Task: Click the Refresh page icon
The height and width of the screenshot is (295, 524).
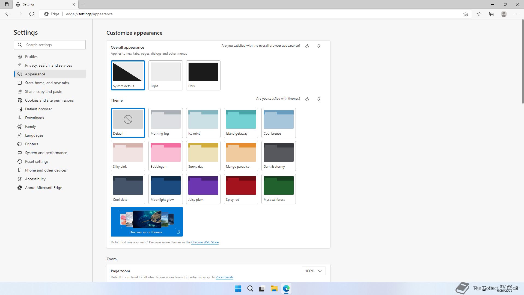Action: pos(32,14)
